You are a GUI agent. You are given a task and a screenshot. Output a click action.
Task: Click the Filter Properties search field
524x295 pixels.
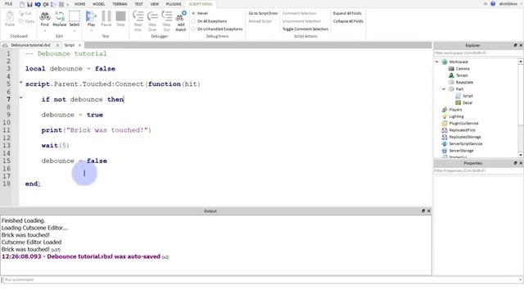(478, 171)
